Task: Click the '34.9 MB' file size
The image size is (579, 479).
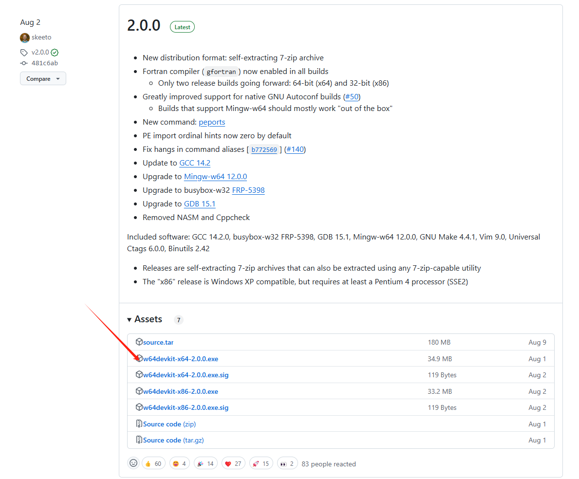Action: tap(440, 359)
